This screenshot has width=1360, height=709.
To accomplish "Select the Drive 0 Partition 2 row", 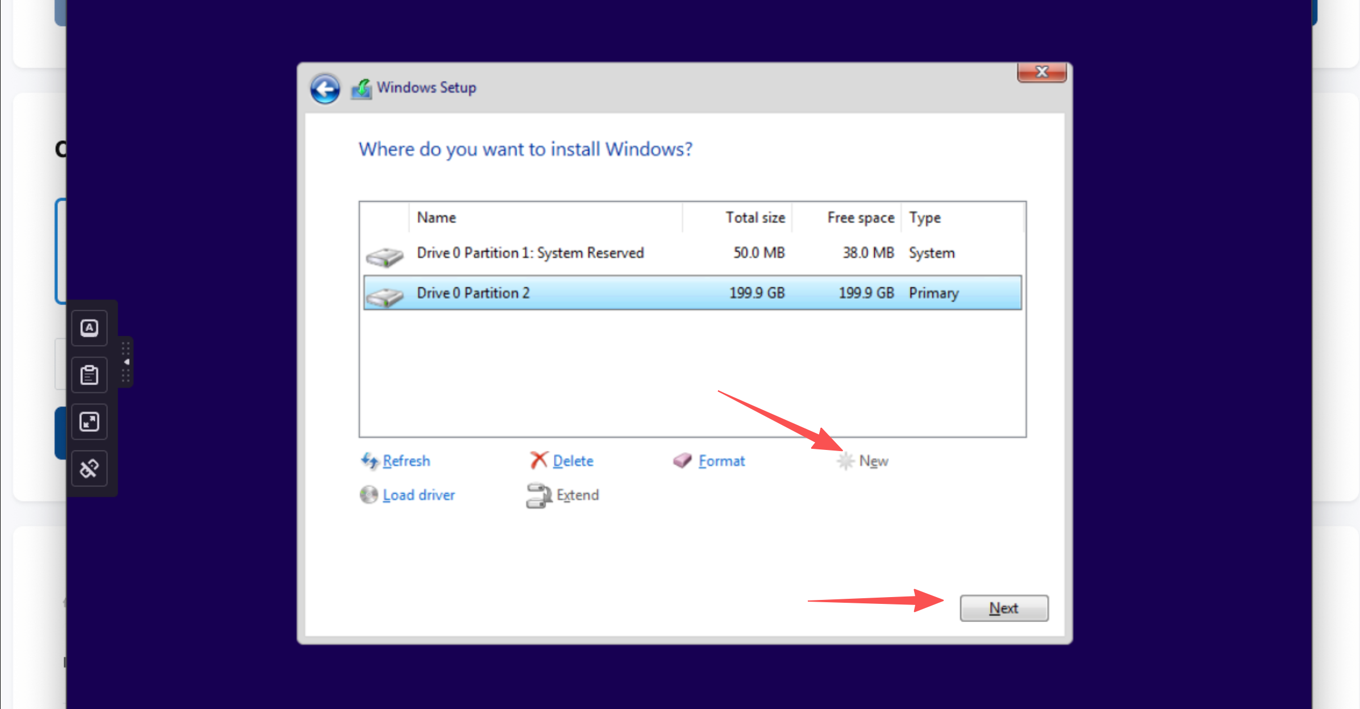I will [692, 293].
